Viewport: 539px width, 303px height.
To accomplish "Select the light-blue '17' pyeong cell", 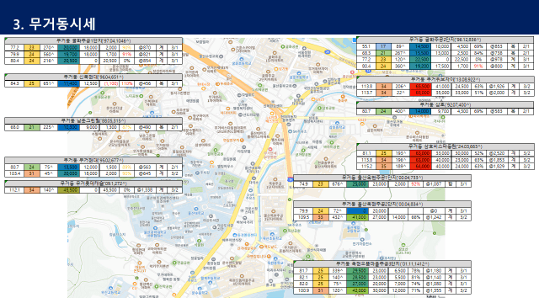I will click(383, 46).
